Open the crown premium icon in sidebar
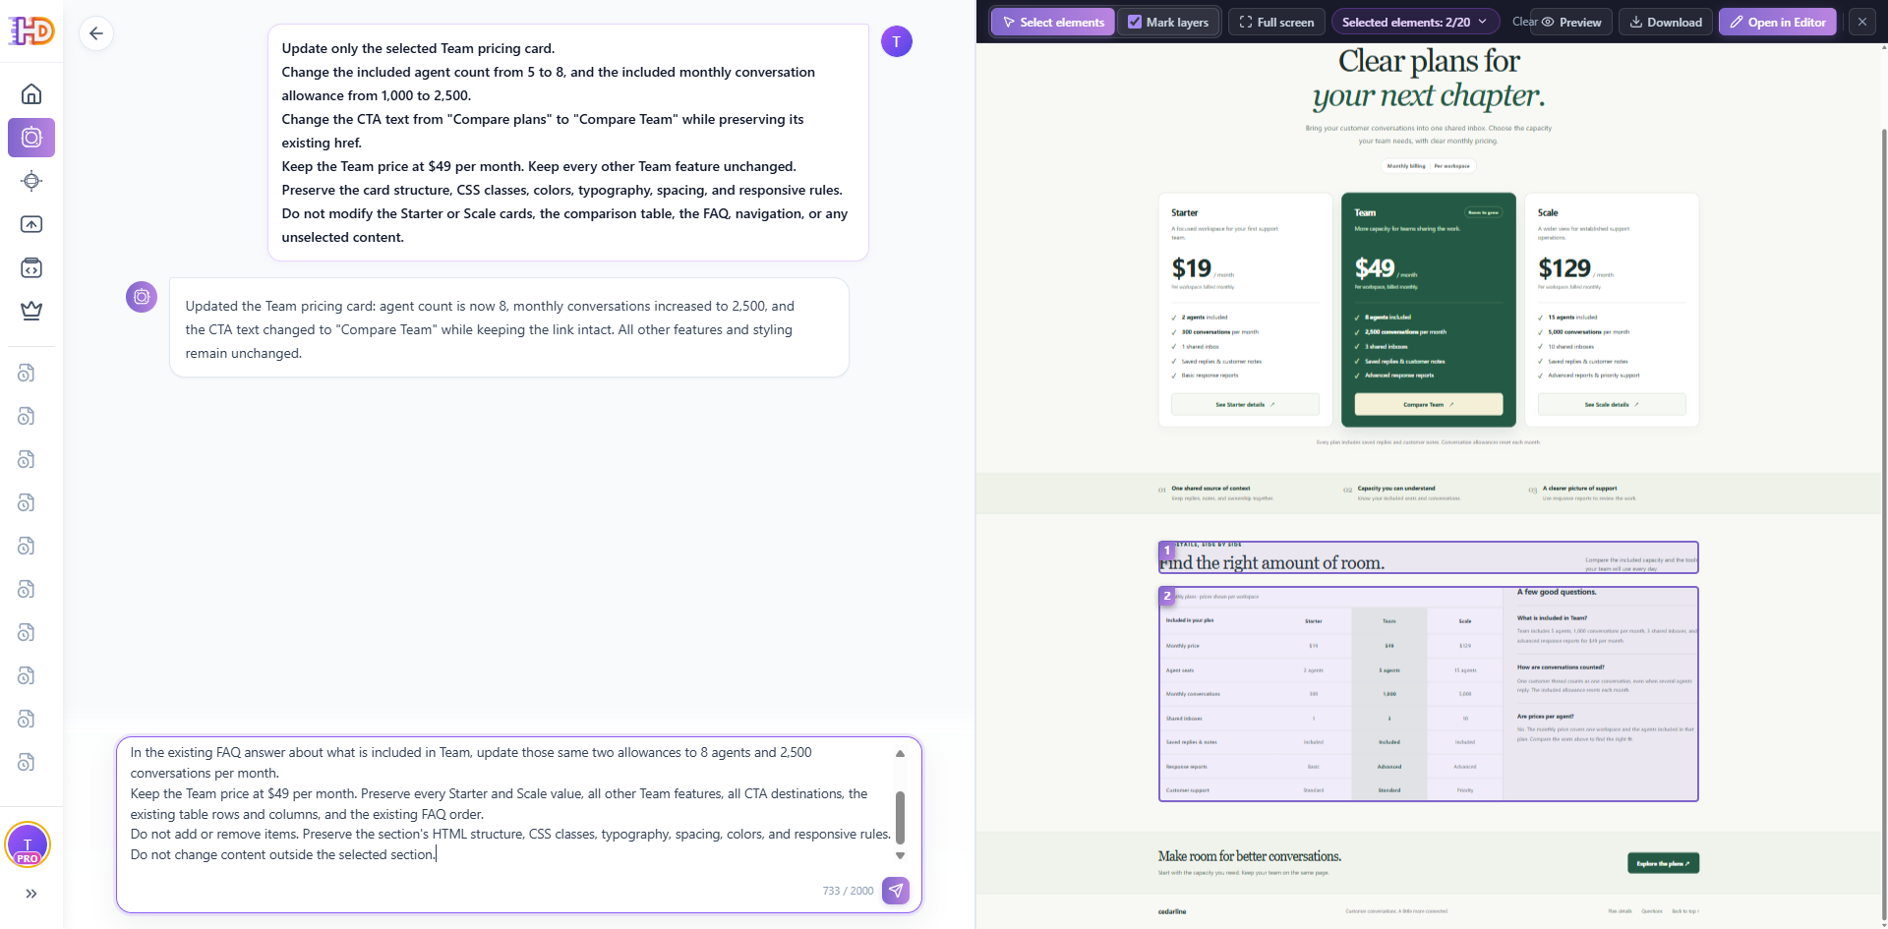The width and height of the screenshot is (1888, 929). tap(31, 311)
